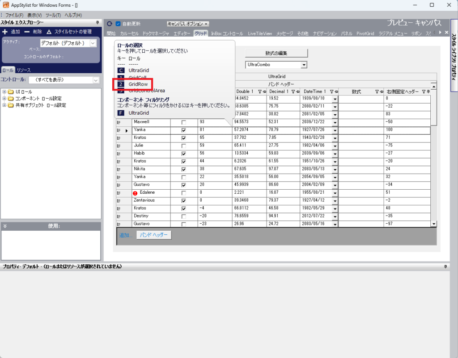The width and height of the screenshot is (458, 358).
Task: Click the grid scroll up arrow
Action: click(434, 87)
